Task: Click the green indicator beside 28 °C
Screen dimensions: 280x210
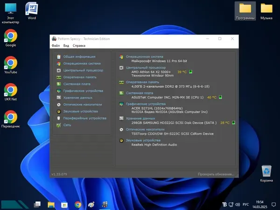Action: (233, 123)
